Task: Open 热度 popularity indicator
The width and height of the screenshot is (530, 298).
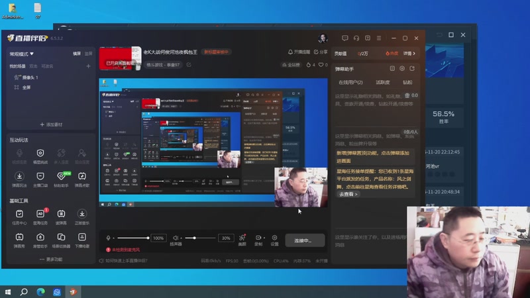Action: [x=392, y=54]
